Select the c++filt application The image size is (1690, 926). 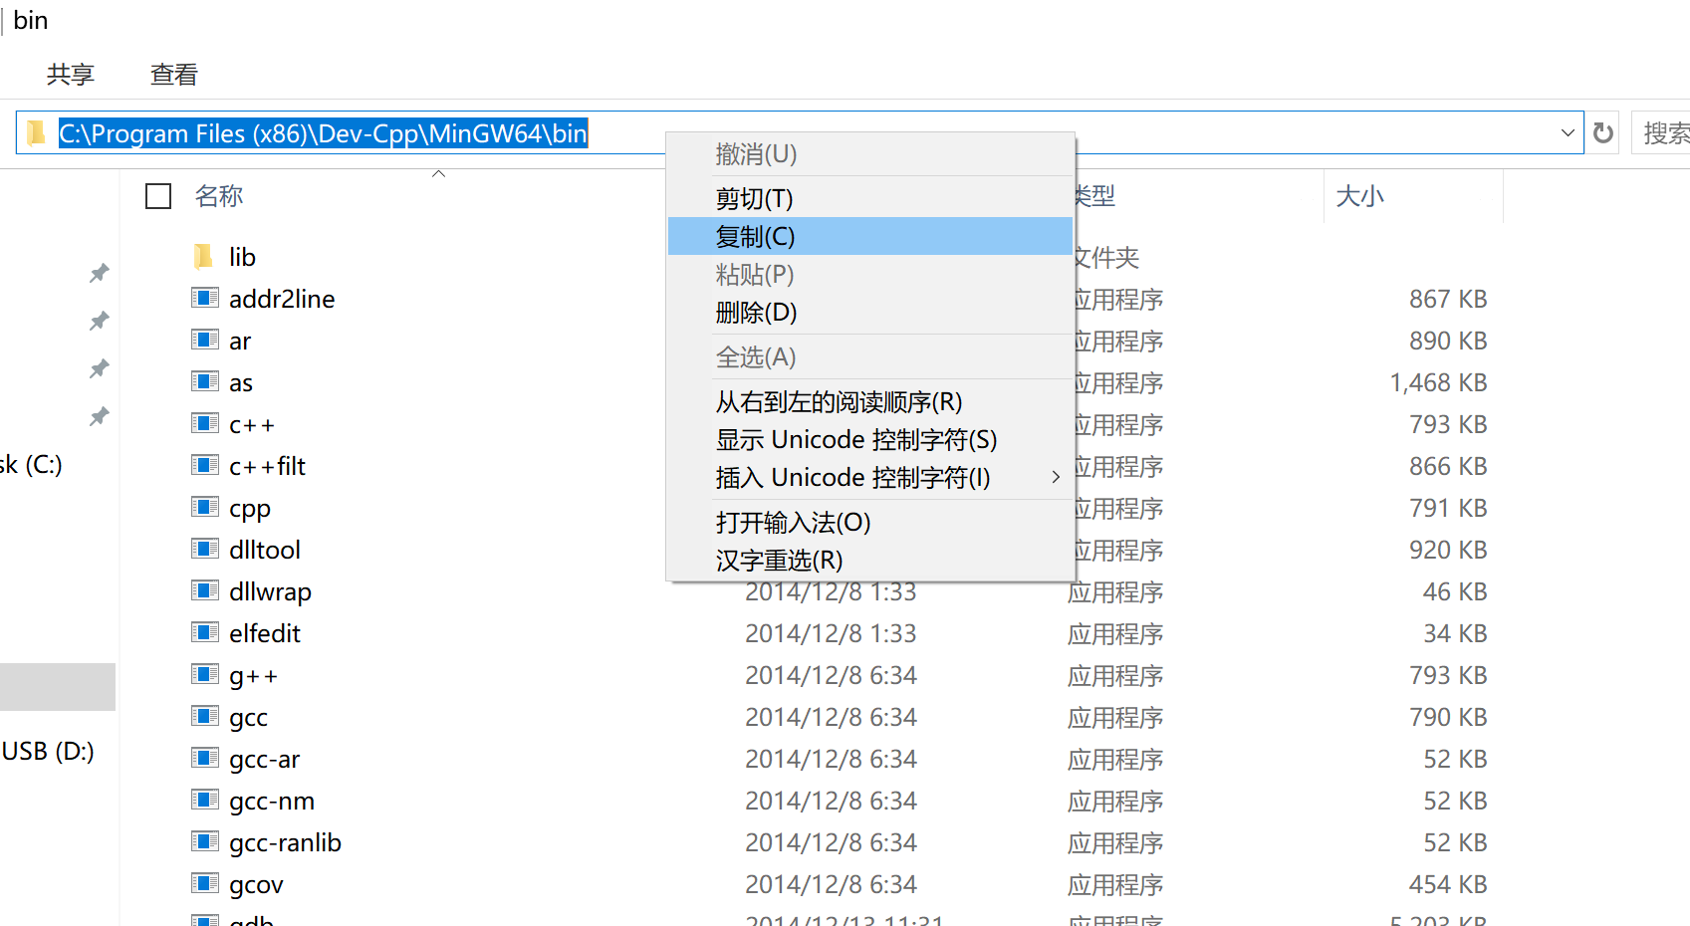(x=266, y=465)
